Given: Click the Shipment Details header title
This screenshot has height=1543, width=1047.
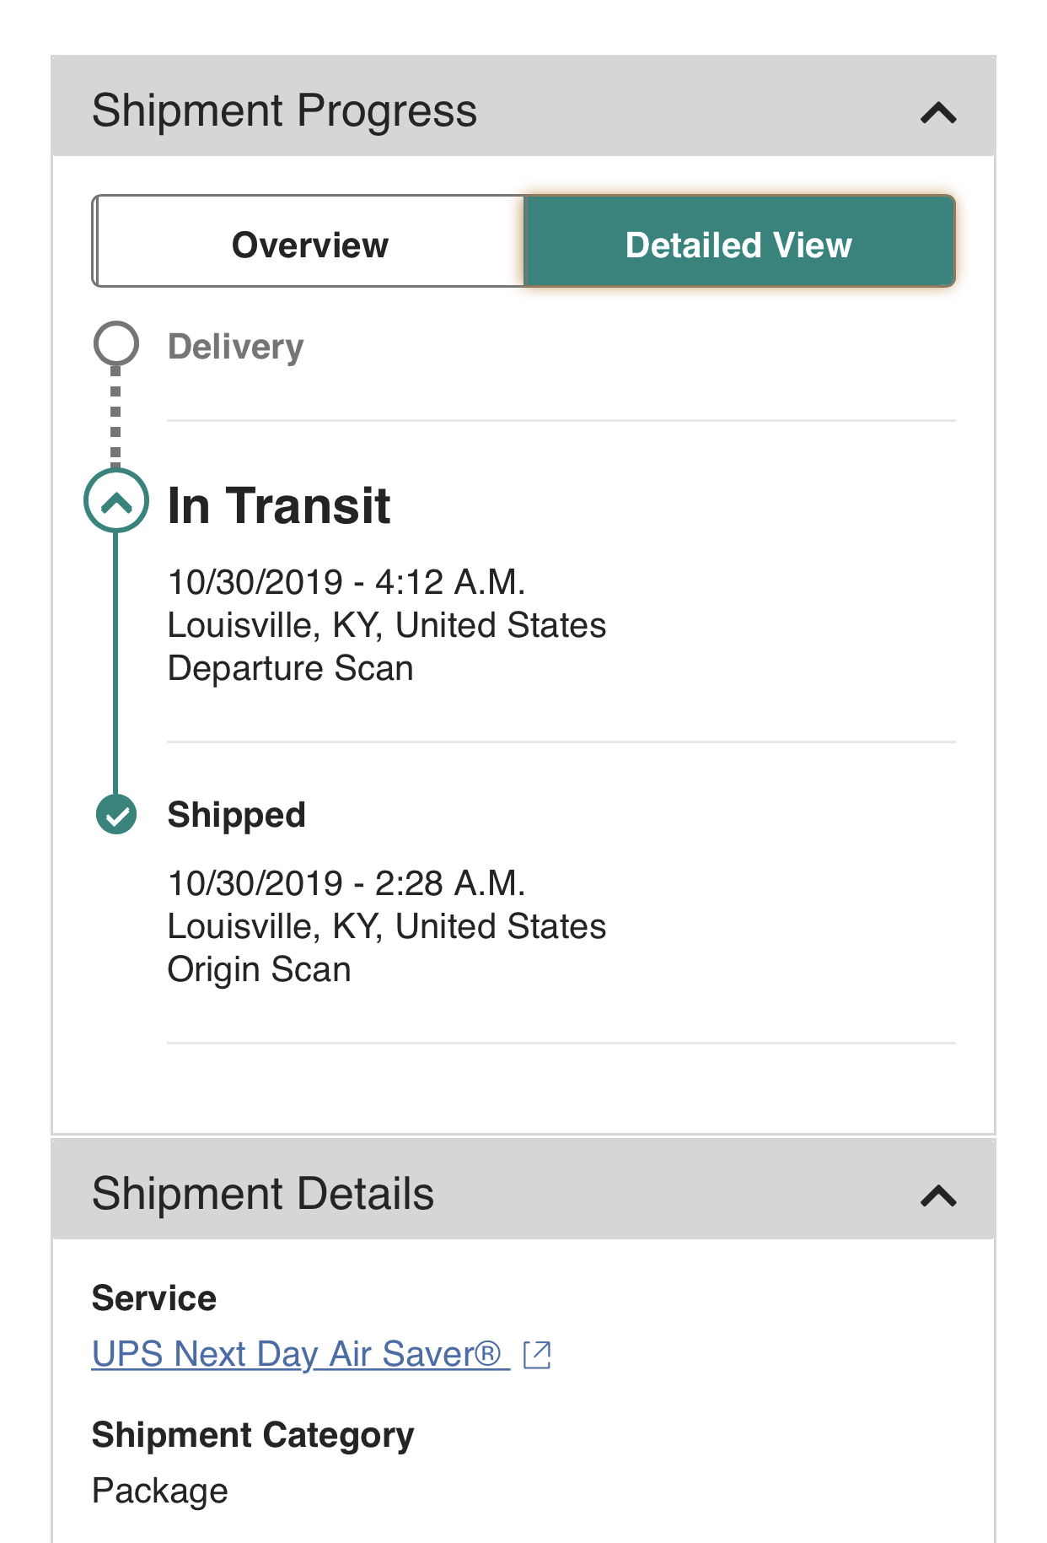Looking at the screenshot, I should point(262,1194).
